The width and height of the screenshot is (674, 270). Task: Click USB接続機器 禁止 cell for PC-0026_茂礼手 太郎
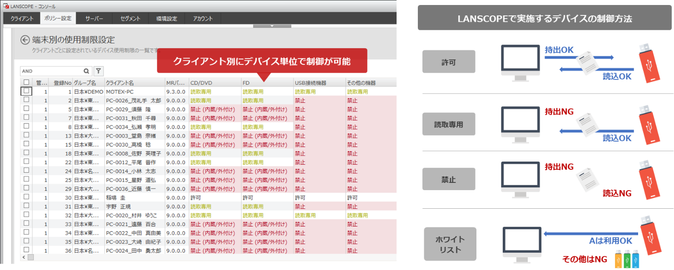click(x=300, y=101)
